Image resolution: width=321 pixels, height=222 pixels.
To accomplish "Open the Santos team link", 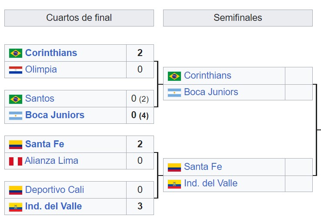I will (40, 98).
